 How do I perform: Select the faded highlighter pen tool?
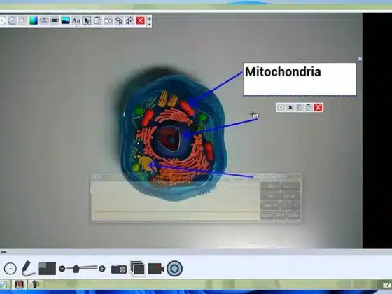pyautogui.click(x=22, y=20)
